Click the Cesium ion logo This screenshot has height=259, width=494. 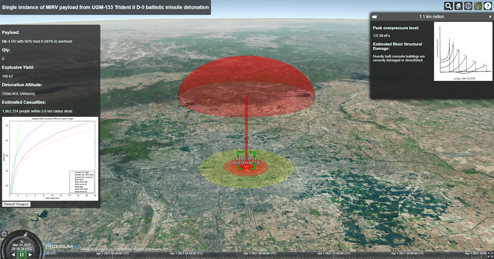63,246
